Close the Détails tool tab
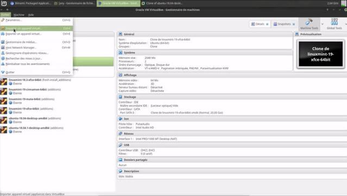 [267, 24]
